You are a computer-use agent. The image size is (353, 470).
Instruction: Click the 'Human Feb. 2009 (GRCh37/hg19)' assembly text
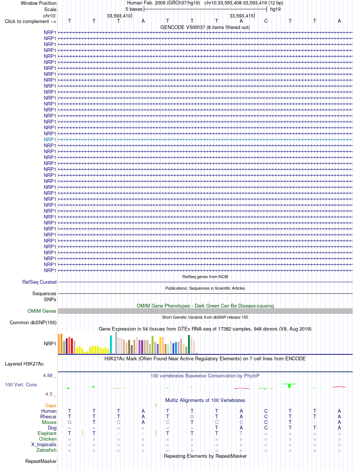[x=163, y=3]
